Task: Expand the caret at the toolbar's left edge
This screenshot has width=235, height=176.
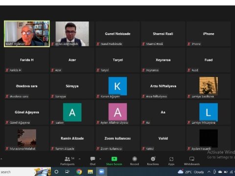Action: click(1, 158)
